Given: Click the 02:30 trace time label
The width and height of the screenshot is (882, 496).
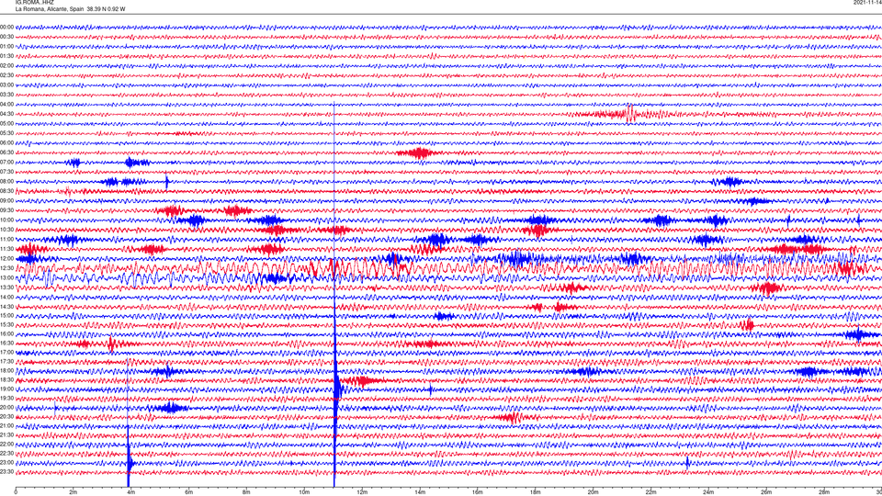Looking at the screenshot, I should pyautogui.click(x=6, y=75).
